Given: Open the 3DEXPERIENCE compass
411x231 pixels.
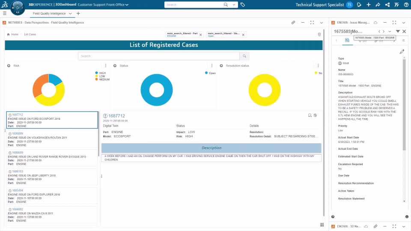Looking at the screenshot, I should coord(18,8).
